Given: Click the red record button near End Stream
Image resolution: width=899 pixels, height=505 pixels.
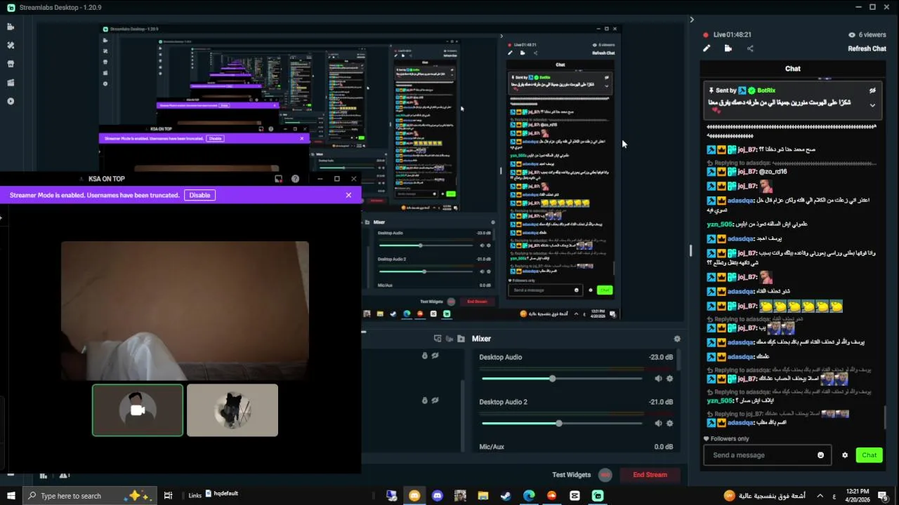Looking at the screenshot, I should pyautogui.click(x=605, y=475).
